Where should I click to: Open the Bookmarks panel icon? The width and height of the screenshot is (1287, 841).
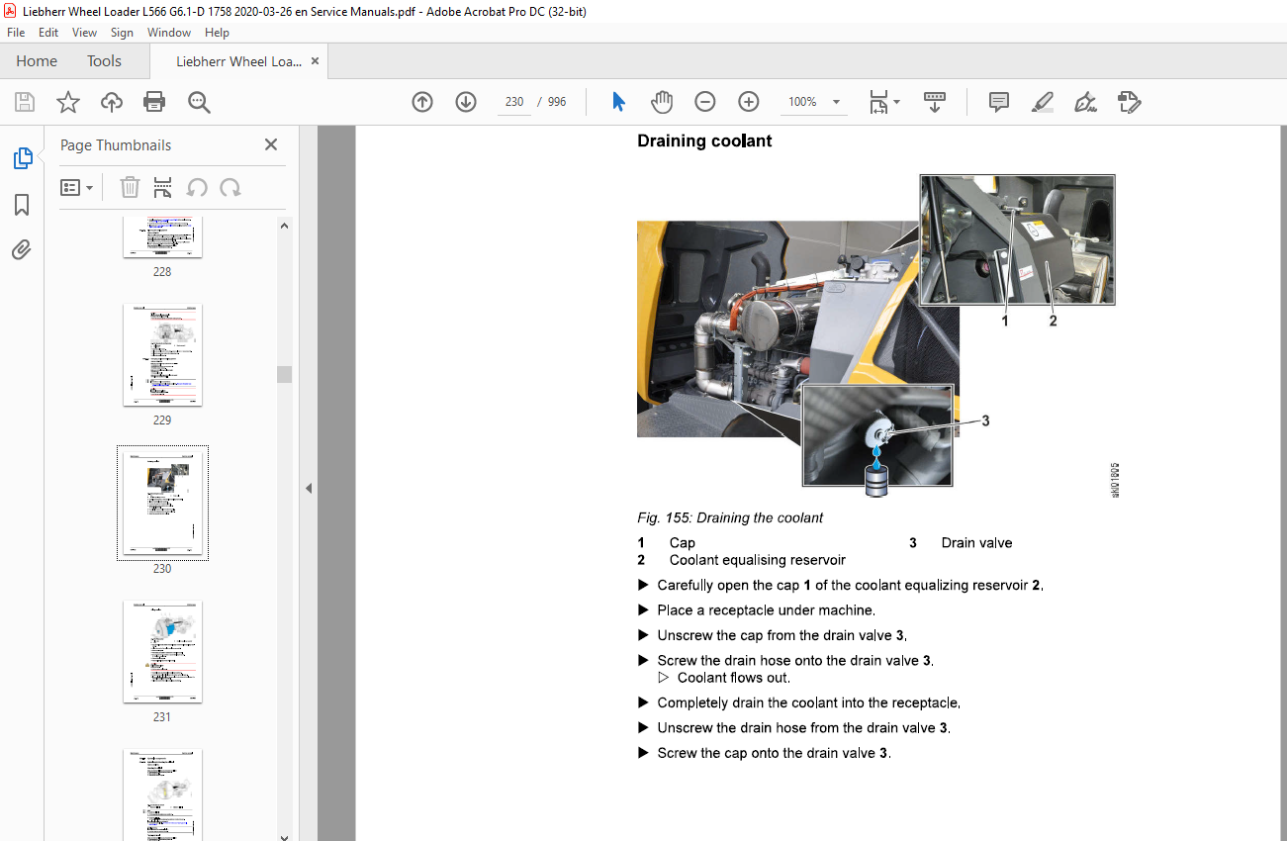pos(22,205)
